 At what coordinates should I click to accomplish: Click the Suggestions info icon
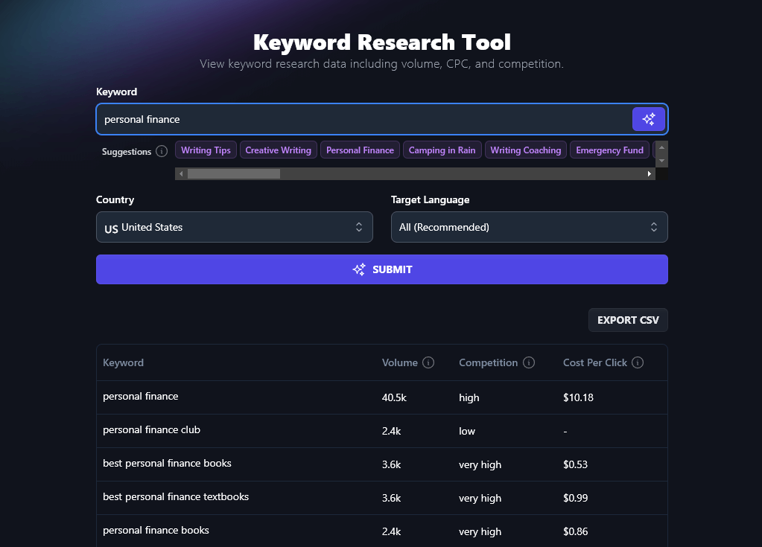162,151
